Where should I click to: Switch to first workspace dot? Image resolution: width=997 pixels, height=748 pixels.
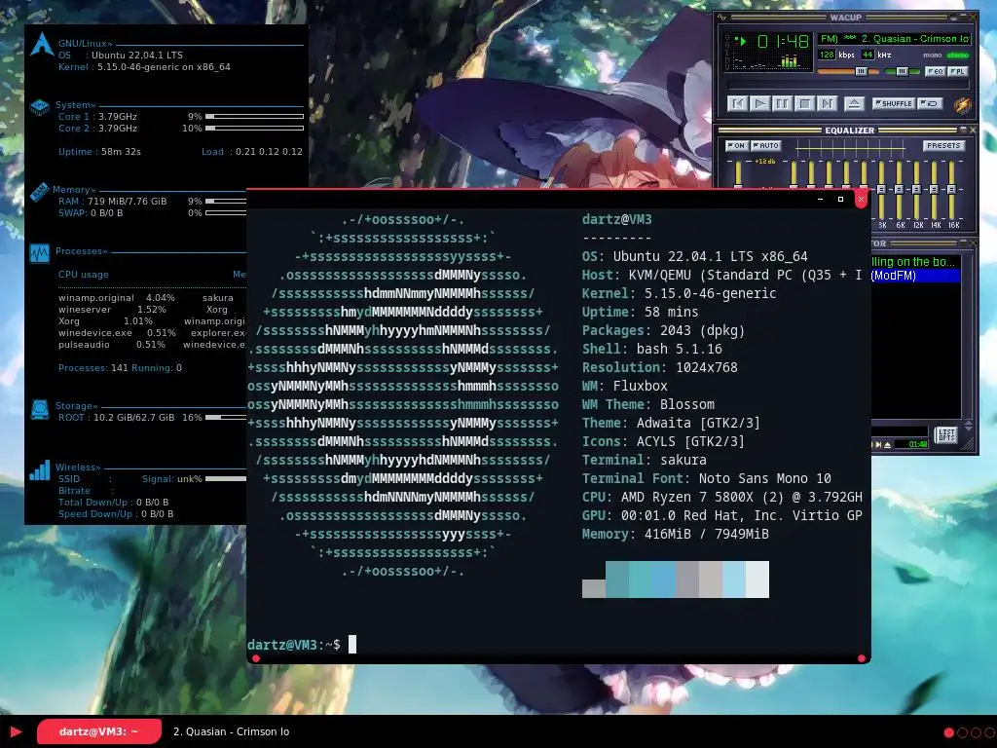coord(948,732)
